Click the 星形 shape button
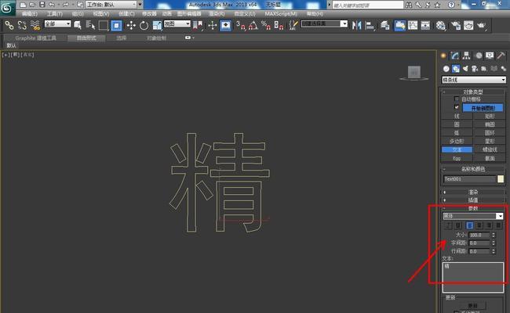This screenshot has height=313, width=510. [490, 141]
